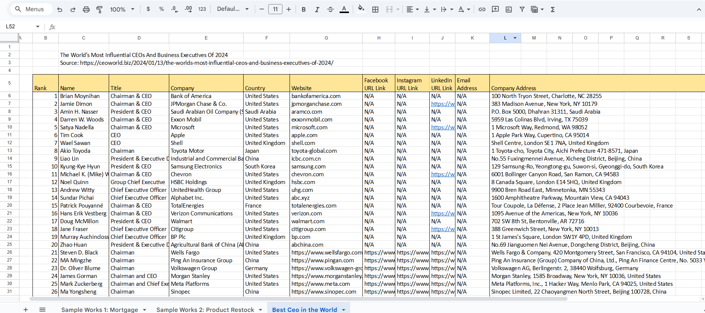
Task: Select the cell with Mark Zuckerberg
Action: pos(84,284)
